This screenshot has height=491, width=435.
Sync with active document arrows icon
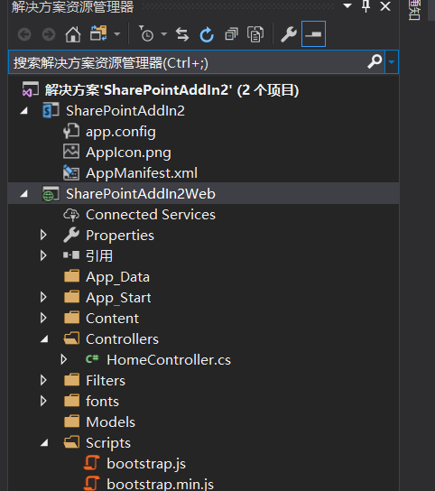pyautogui.click(x=182, y=34)
